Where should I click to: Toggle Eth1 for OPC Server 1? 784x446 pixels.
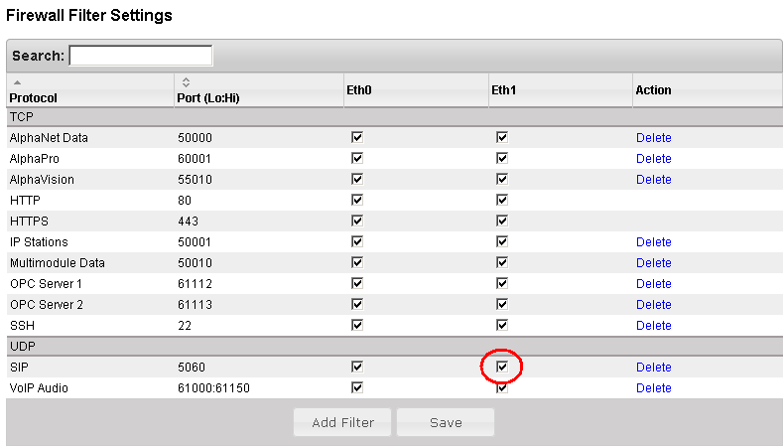click(x=502, y=283)
